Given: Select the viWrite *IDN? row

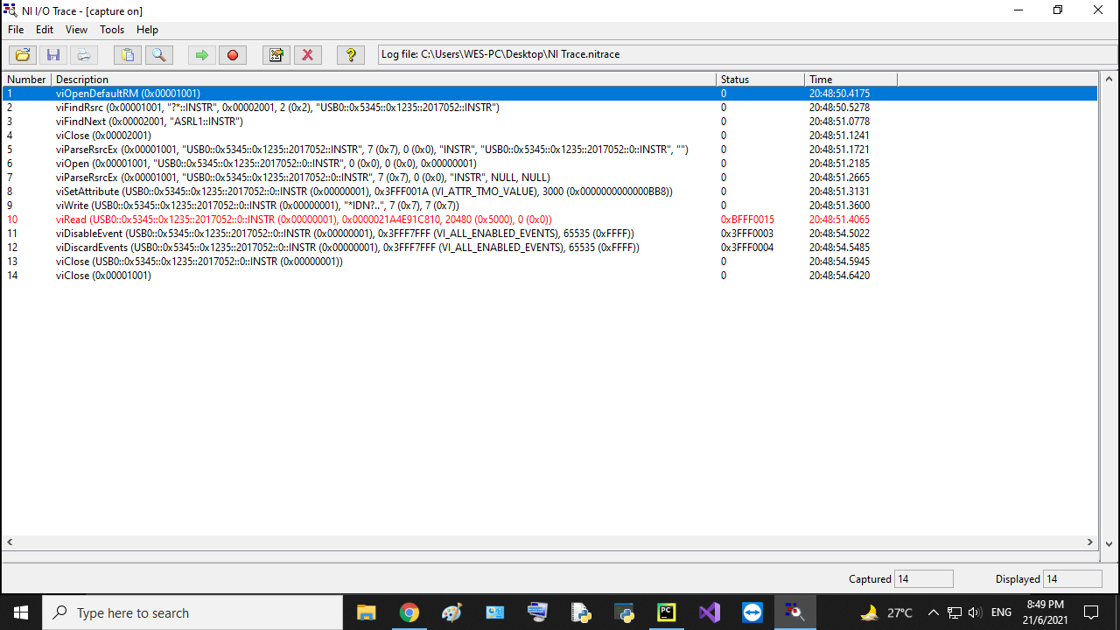Looking at the screenshot, I should (x=549, y=206).
